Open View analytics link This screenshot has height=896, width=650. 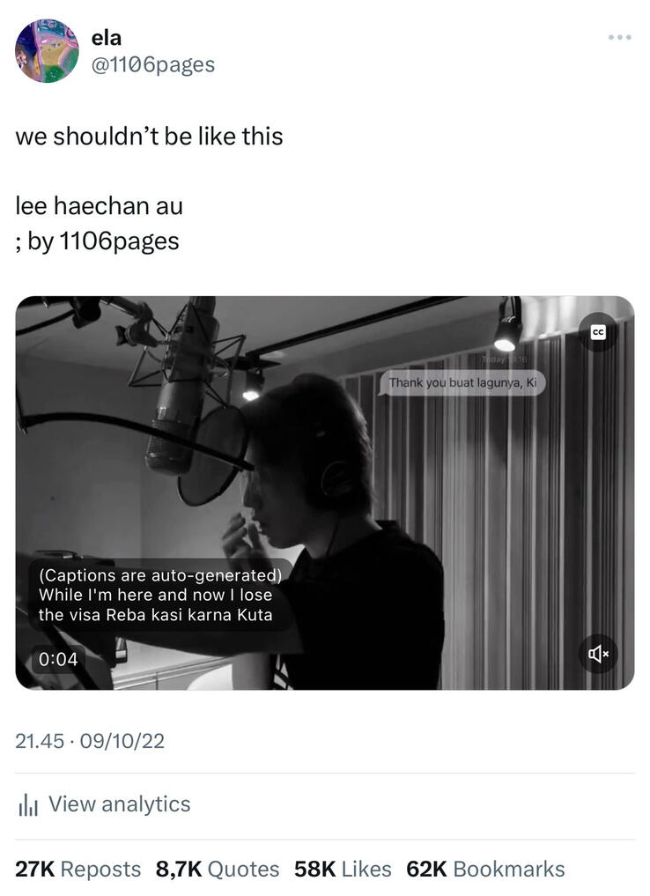point(119,804)
